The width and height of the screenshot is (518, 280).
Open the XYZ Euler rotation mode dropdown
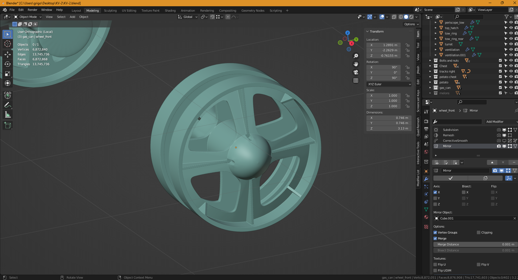389,84
